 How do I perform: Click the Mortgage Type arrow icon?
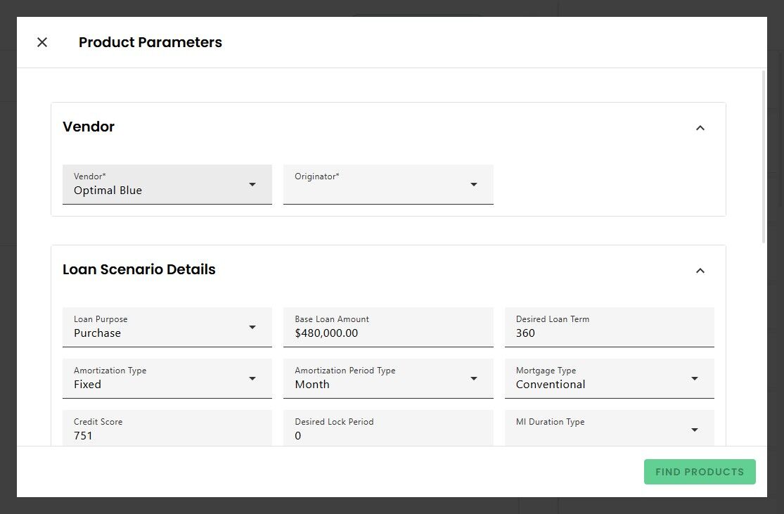tap(695, 378)
